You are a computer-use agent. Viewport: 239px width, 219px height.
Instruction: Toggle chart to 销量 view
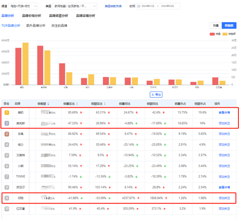point(216,25)
